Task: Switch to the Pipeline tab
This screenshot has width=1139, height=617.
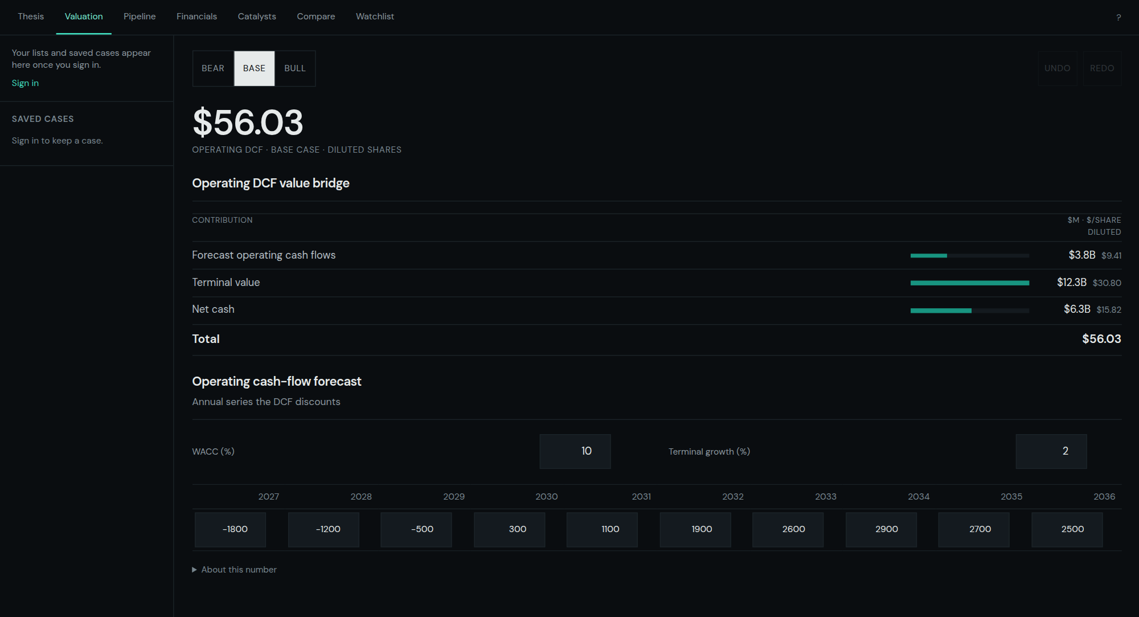Action: [140, 17]
